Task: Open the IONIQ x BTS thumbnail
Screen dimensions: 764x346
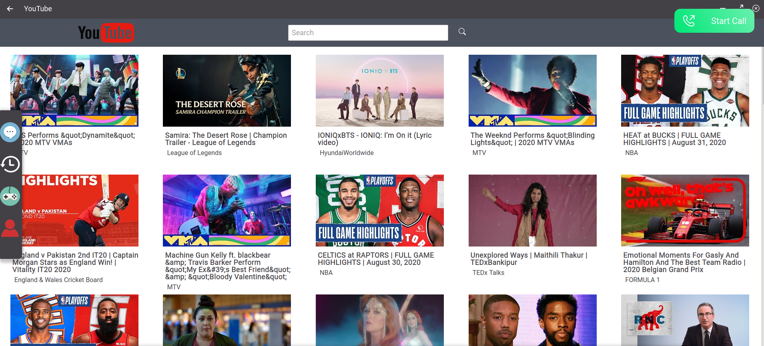Action: pos(380,91)
